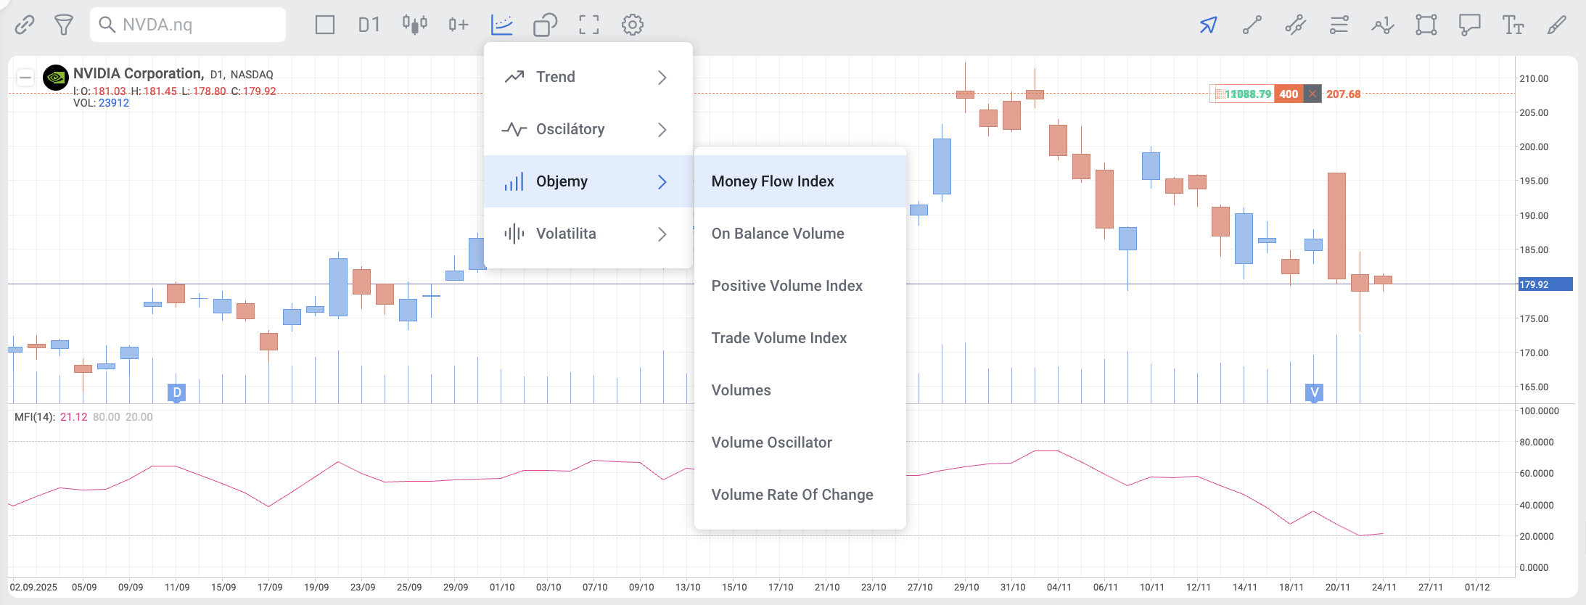Click the NVIDIA logo icon
The height and width of the screenshot is (605, 1586).
(56, 78)
